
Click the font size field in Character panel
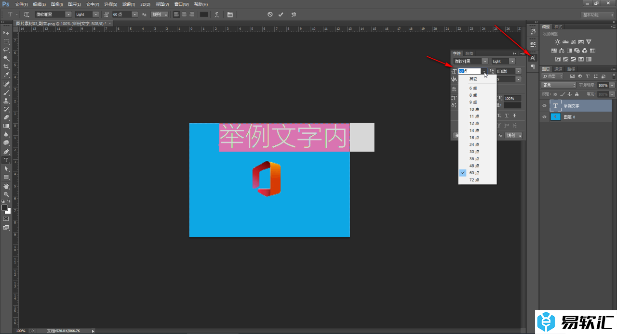click(x=469, y=71)
